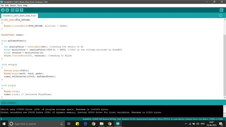Click the Cortana search circle icon

pyautogui.click(x=11, y=124)
